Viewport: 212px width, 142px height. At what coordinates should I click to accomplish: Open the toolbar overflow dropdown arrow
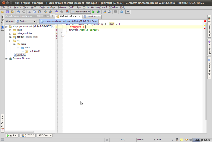click(128, 12)
